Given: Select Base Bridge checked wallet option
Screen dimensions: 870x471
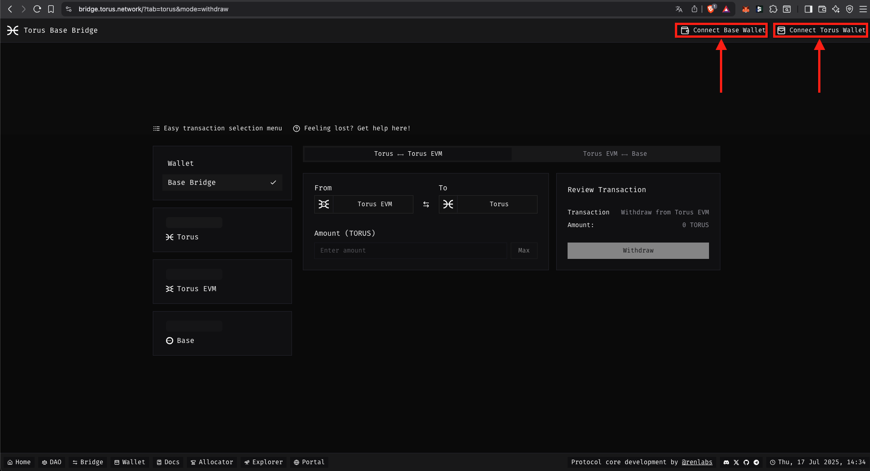Looking at the screenshot, I should 222,183.
